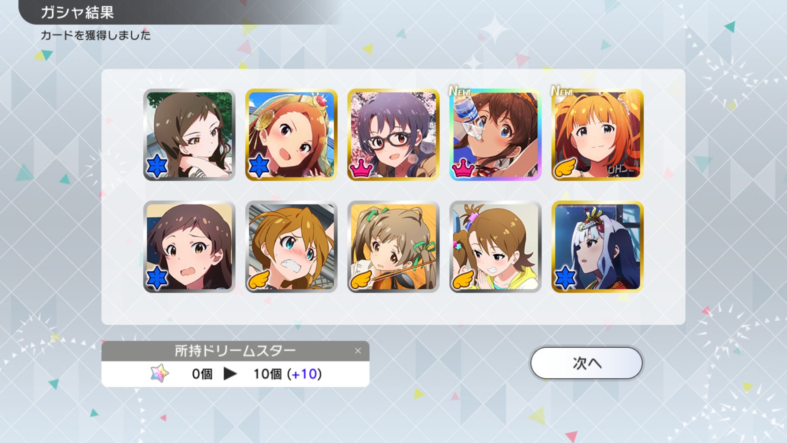Image resolution: width=787 pixels, height=443 pixels.
Task: Click the rainbow Dream Star icon
Action: tap(159, 373)
